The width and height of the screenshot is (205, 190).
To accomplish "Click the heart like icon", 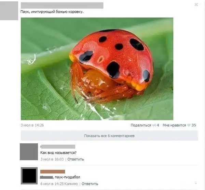I will pyautogui.click(x=189, y=125).
